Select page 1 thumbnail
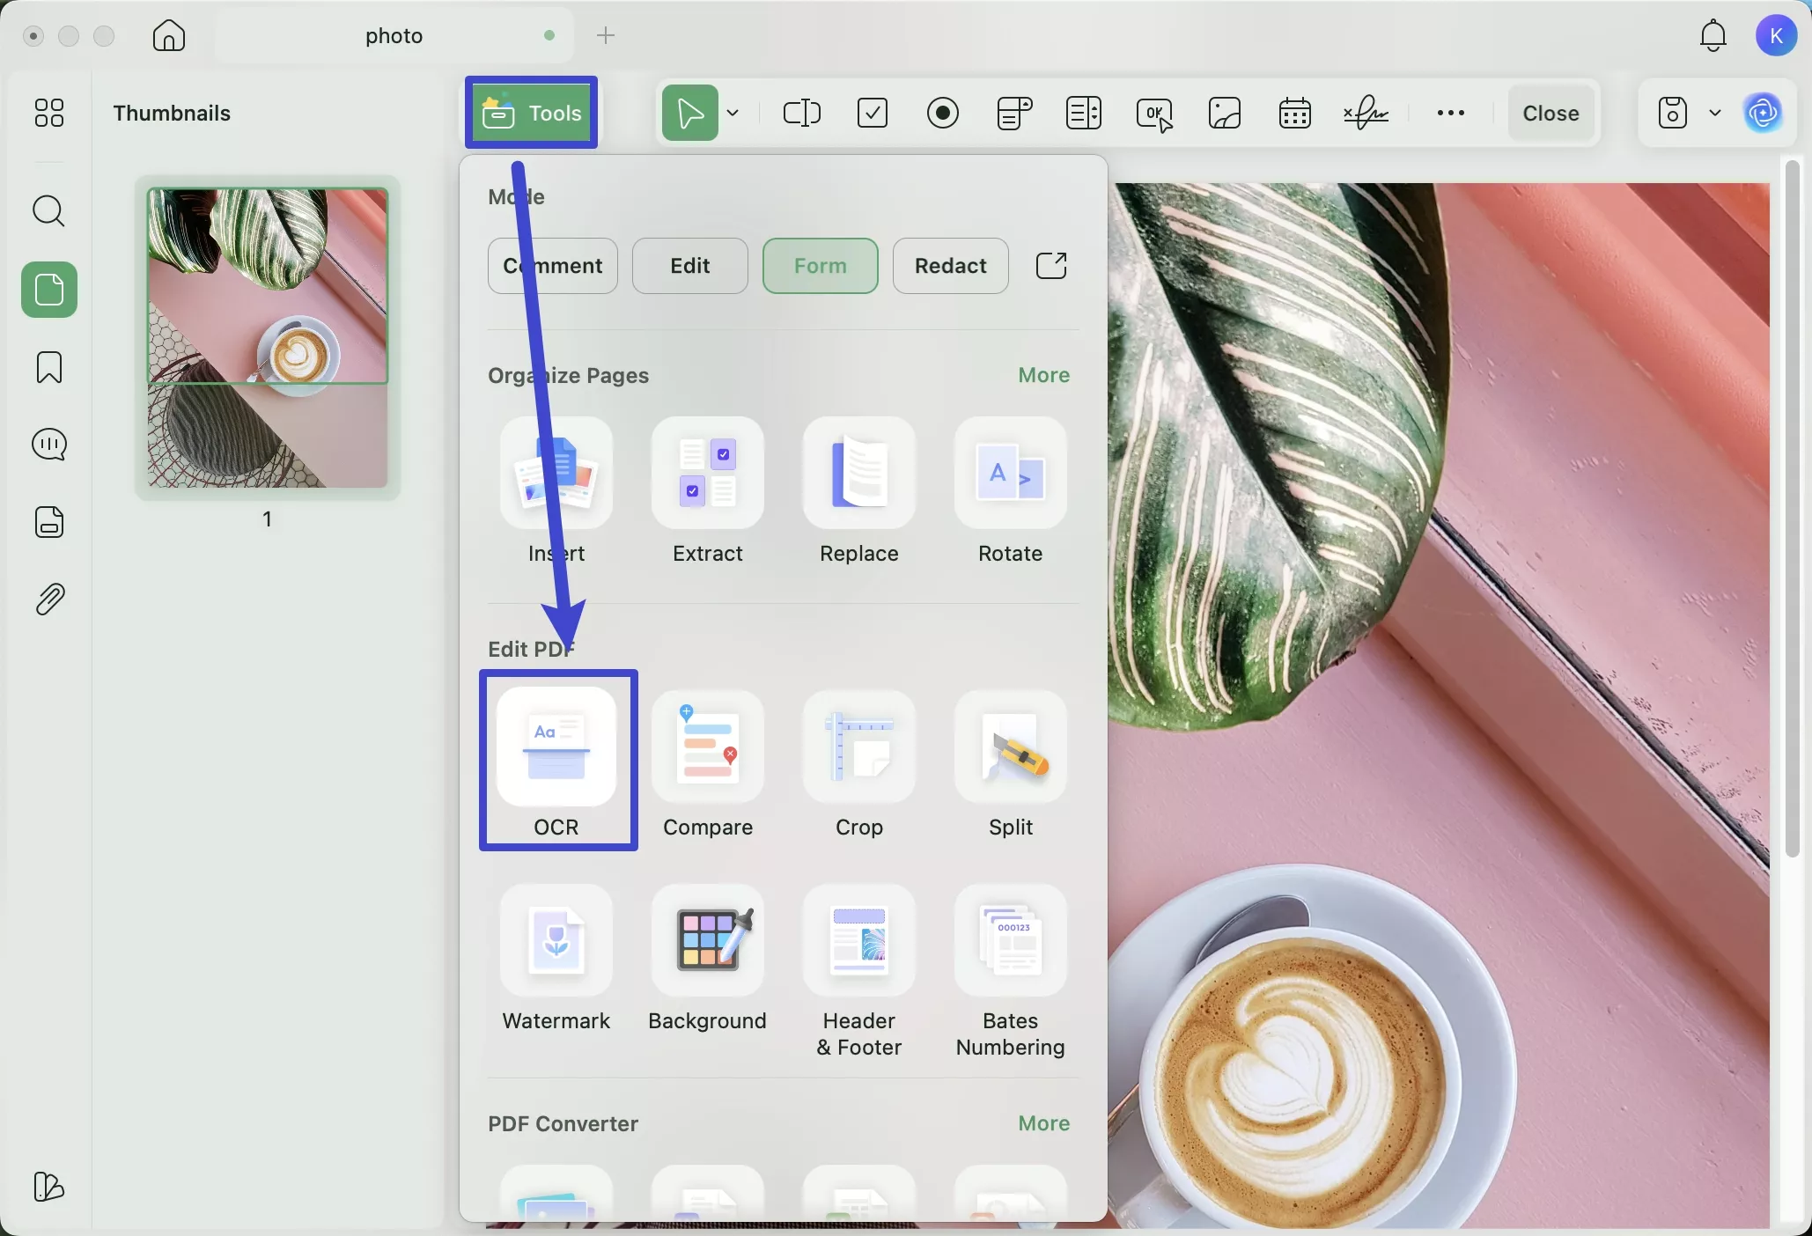The image size is (1812, 1236). [268, 338]
